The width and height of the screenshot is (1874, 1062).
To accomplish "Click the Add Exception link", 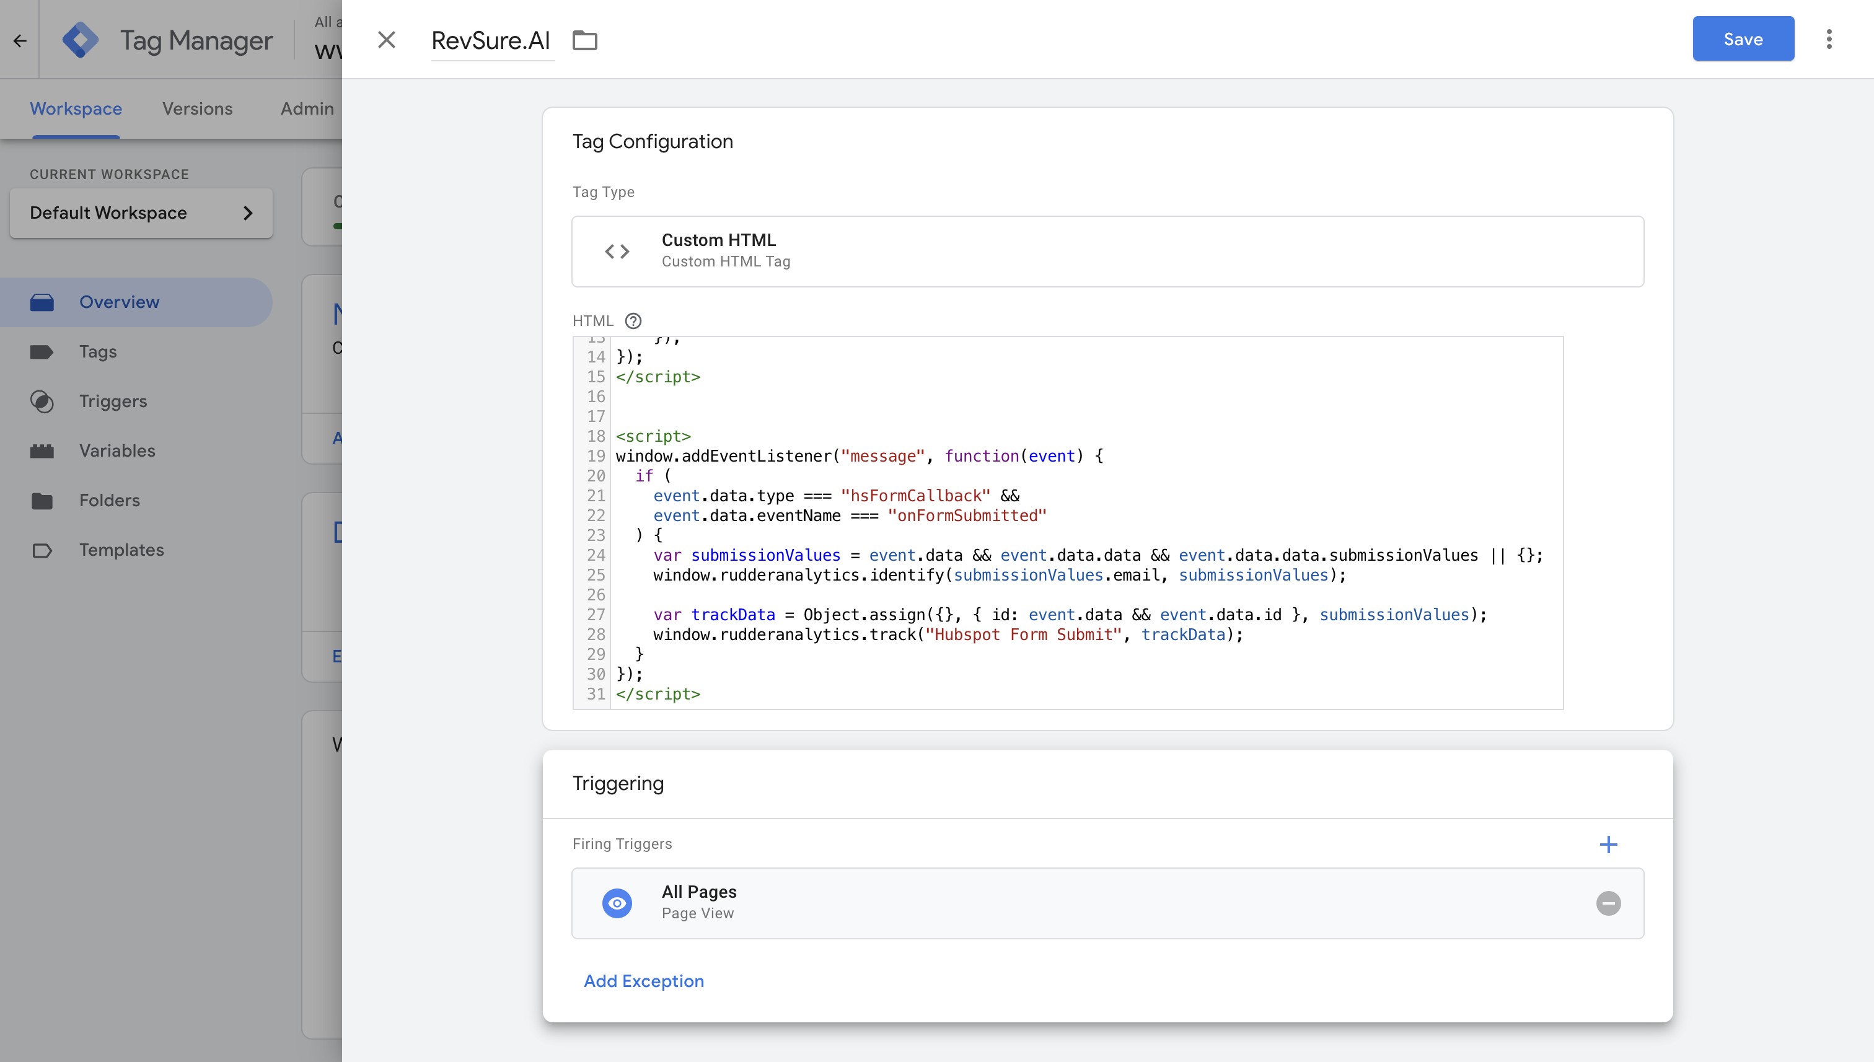I will [x=643, y=981].
